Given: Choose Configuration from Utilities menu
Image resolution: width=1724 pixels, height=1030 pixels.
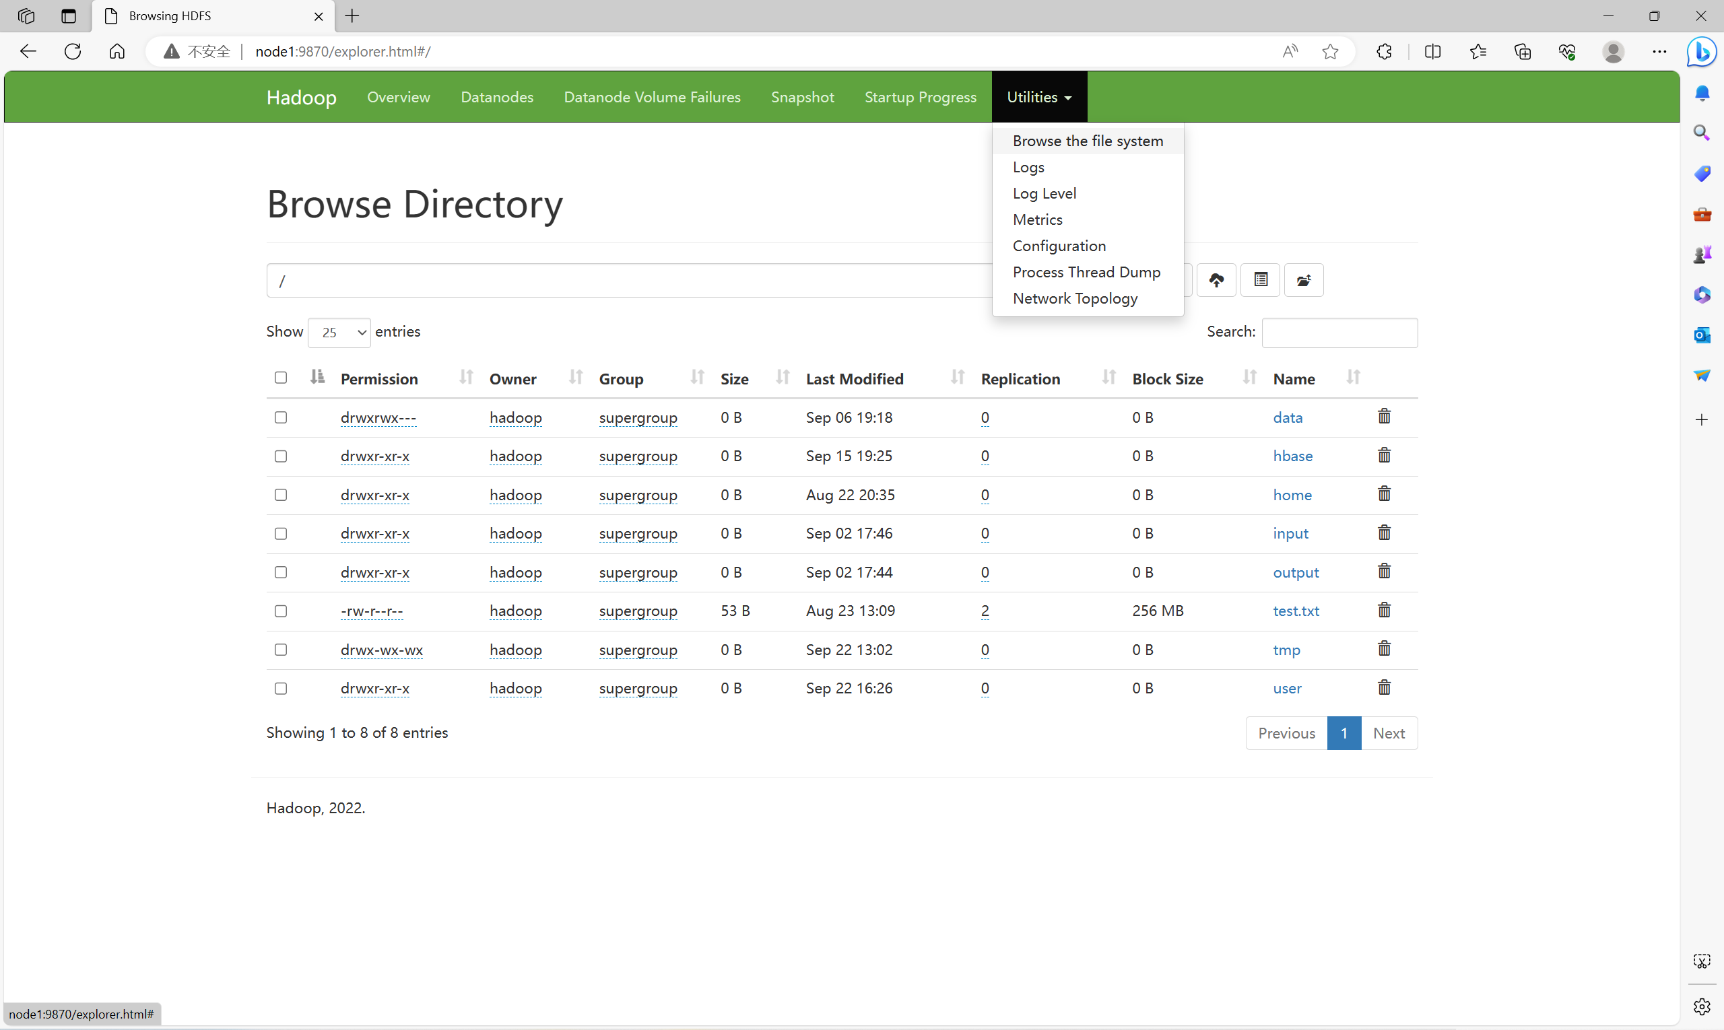Looking at the screenshot, I should (x=1059, y=246).
